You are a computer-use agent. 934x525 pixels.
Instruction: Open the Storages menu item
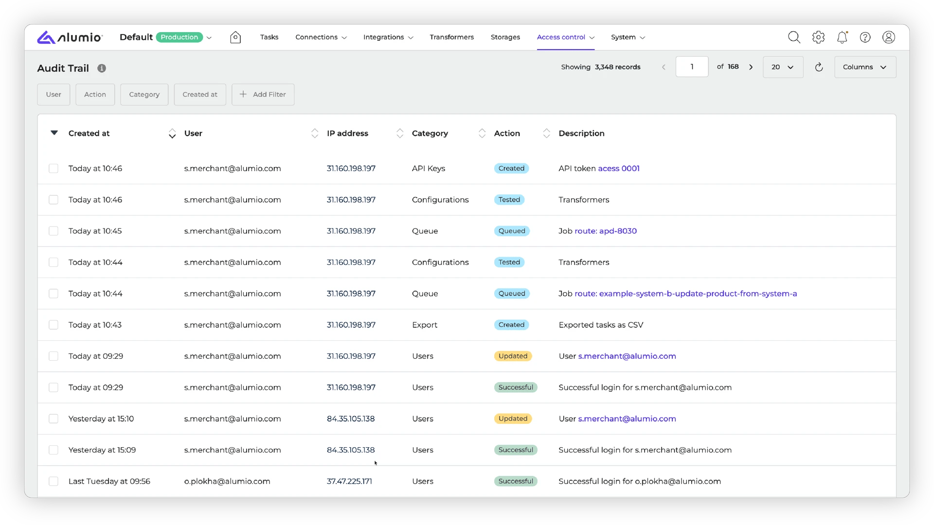[x=505, y=37]
